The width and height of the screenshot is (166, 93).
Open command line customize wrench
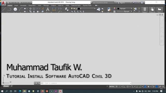[39, 83]
